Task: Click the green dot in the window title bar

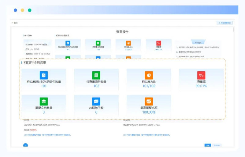Action: pos(30,10)
